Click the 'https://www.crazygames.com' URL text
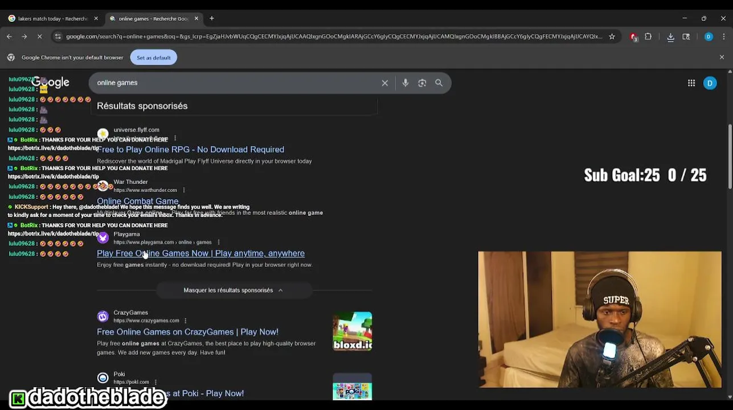Image resolution: width=733 pixels, height=410 pixels. pyautogui.click(x=146, y=321)
